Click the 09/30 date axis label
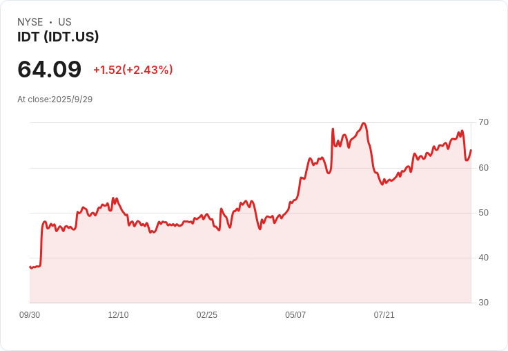This screenshot has height=351, width=508. [x=30, y=314]
